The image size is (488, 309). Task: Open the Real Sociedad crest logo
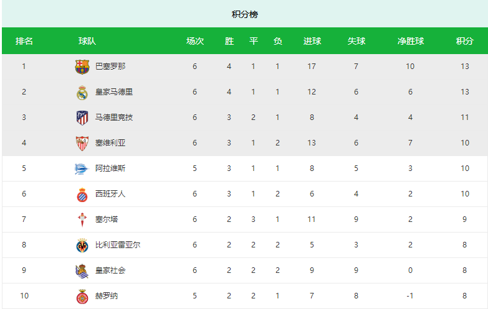pos(82,271)
